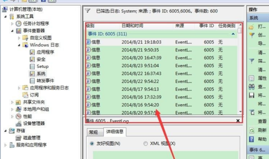Collapse the Windows 日志 tree node
Screen dimensions: 269x159
click(19, 45)
